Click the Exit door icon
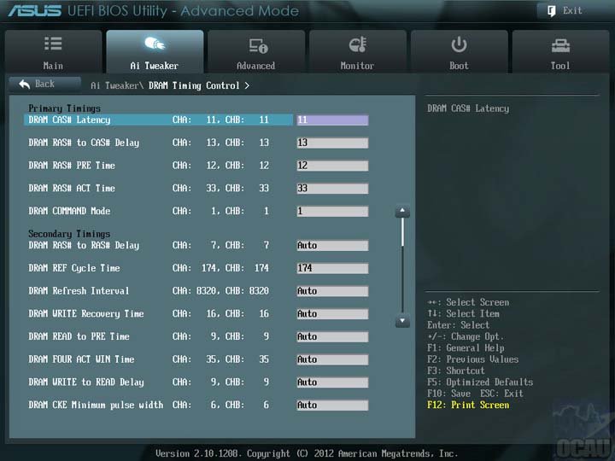 551,11
